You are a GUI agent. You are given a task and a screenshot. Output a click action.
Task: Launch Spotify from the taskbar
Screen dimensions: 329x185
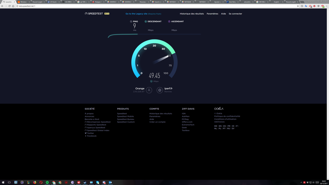tap(47, 182)
